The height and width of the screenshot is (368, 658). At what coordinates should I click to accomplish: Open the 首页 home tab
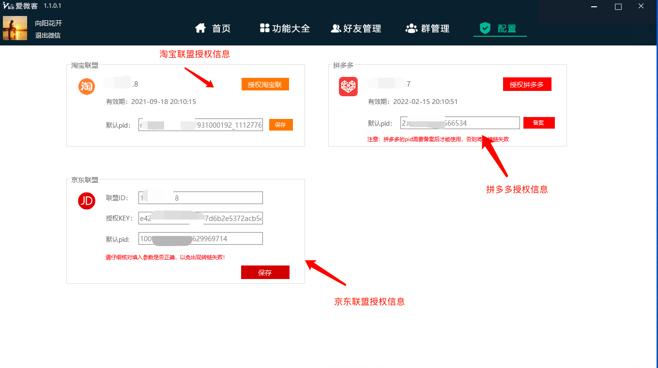point(213,29)
